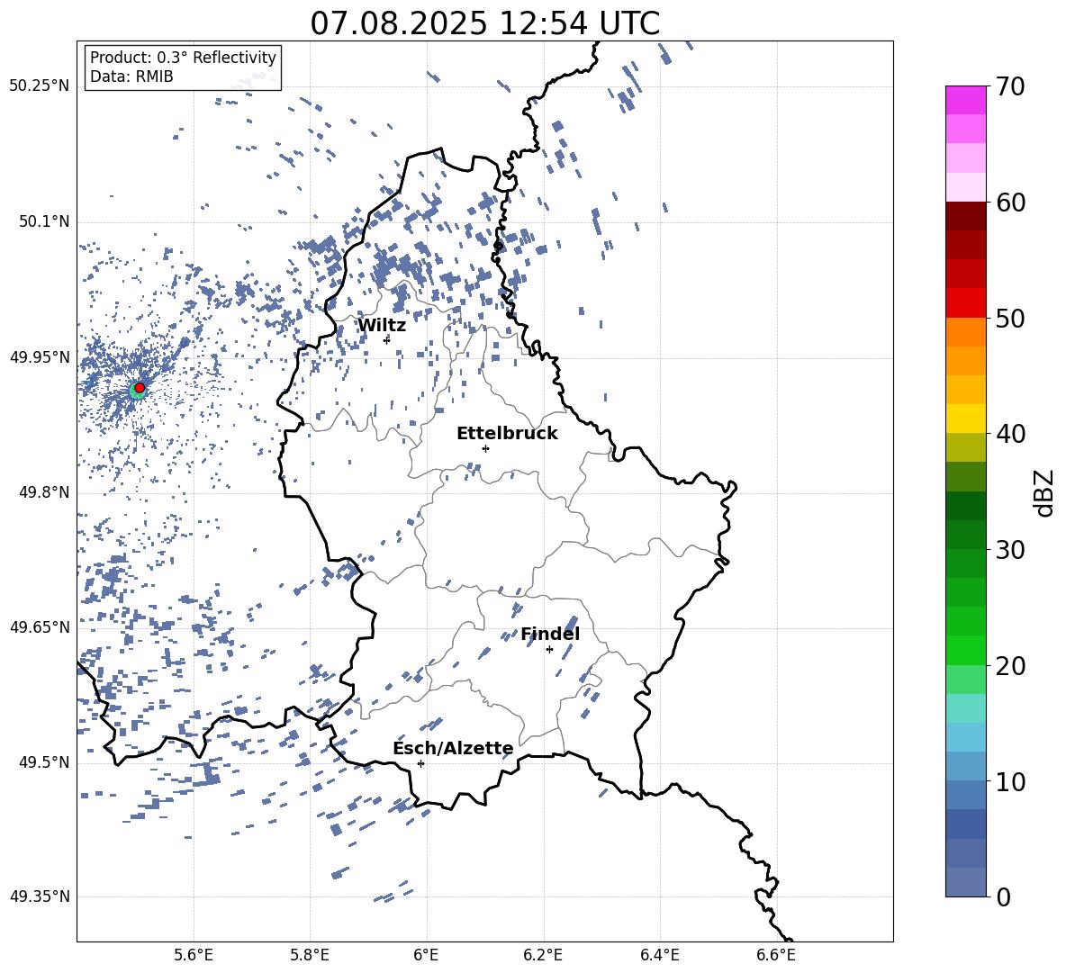
Task: Click the orange colorbar segment below 50
Action: coord(966,332)
